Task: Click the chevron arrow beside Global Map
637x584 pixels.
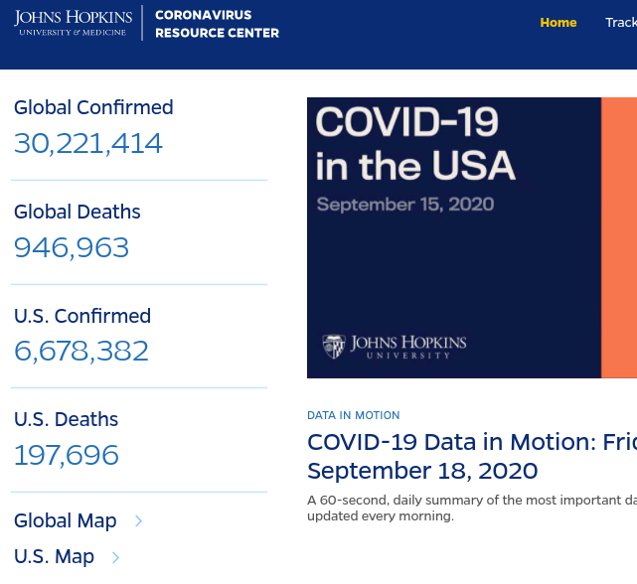Action: [138, 520]
